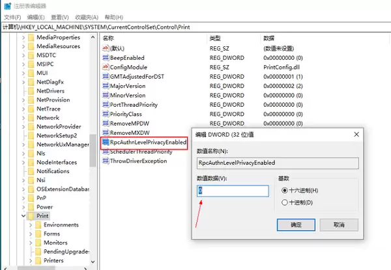
Task: Collapse the Print tree node
Action: coord(23,215)
